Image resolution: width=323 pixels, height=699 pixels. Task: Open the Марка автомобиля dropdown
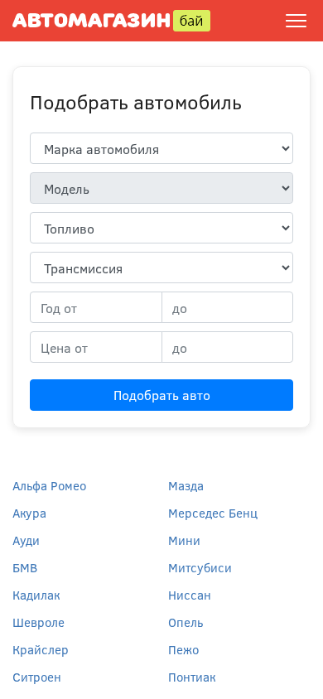pos(161,148)
